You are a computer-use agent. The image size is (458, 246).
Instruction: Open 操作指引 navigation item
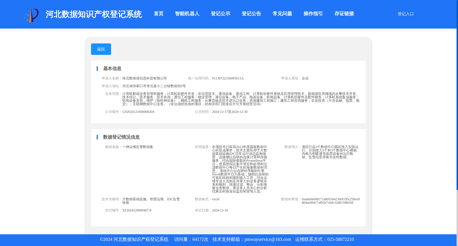313,14
